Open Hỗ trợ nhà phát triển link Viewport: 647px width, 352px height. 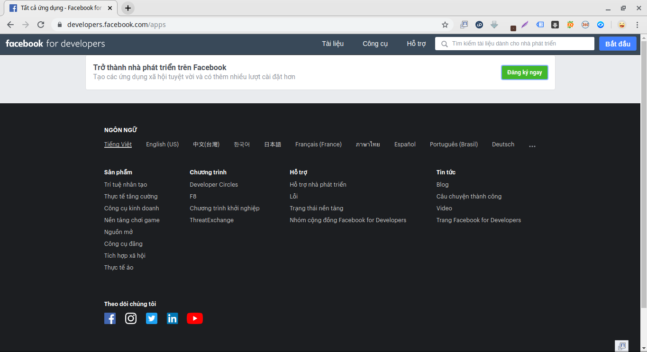318,185
